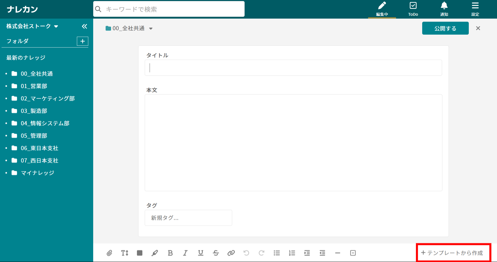Toggle italic formatting
The height and width of the screenshot is (262, 497).
tap(185, 253)
